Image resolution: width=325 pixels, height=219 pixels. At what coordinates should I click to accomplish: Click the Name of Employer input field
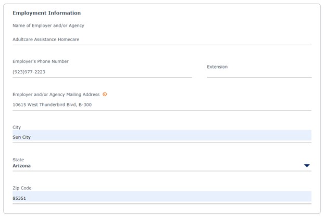[x=162, y=40]
